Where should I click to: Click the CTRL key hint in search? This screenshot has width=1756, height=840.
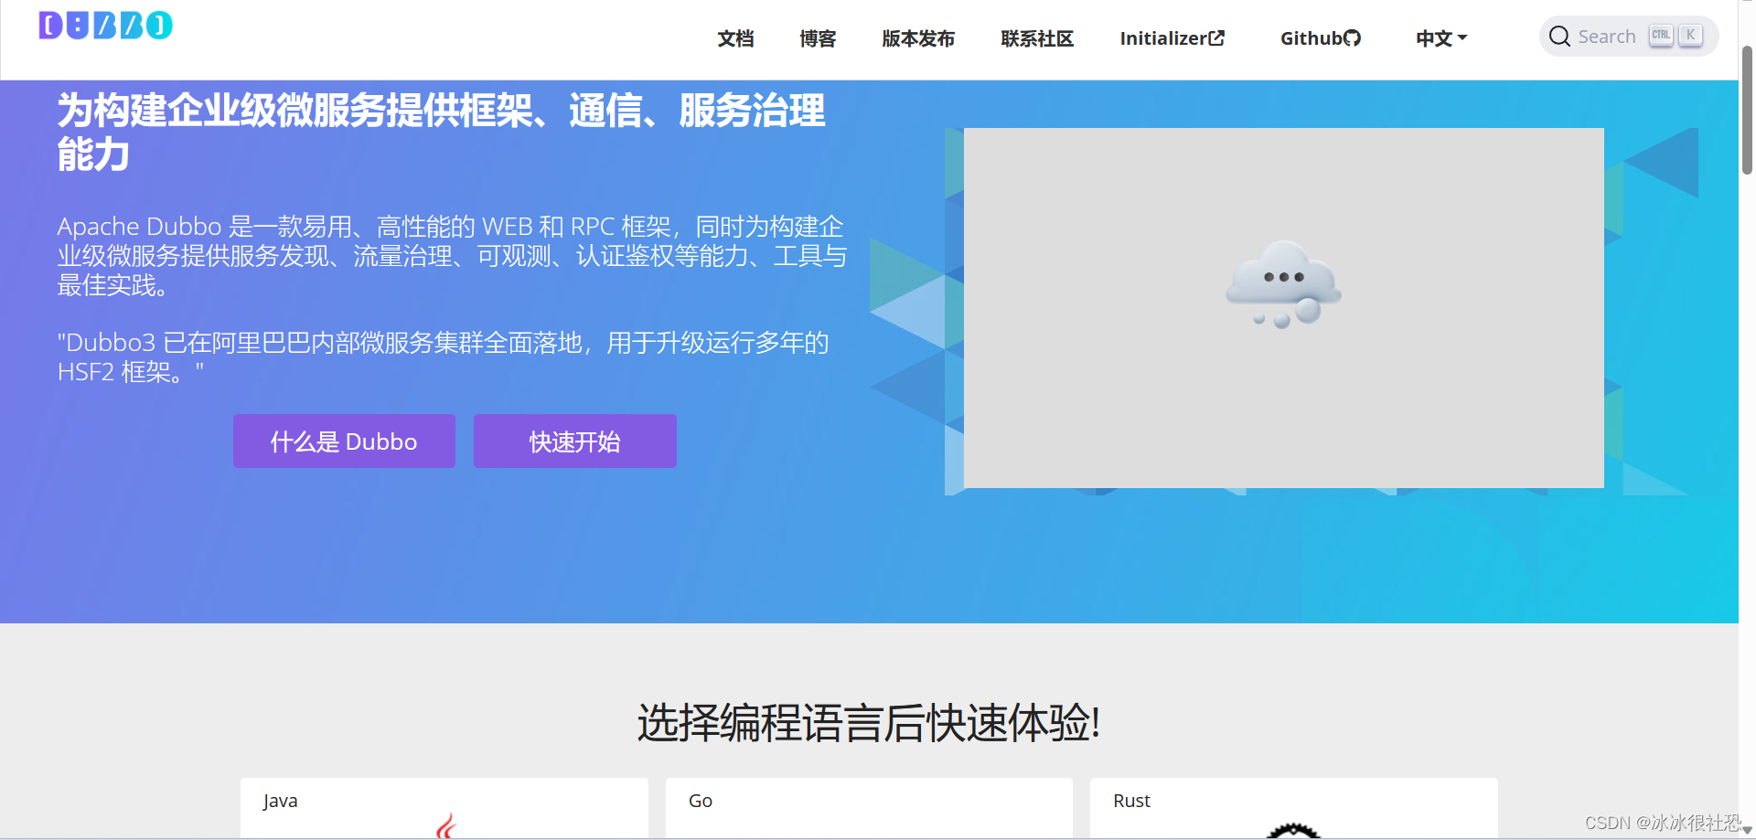[1661, 36]
